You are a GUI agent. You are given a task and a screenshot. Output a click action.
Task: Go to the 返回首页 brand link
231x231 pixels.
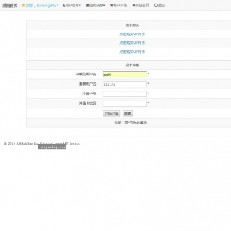[10, 6]
